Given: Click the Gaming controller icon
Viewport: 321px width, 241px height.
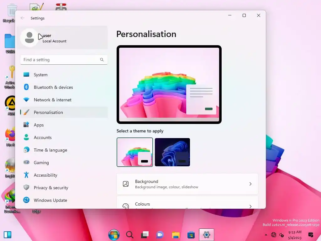Looking at the screenshot, I should [x=26, y=162].
